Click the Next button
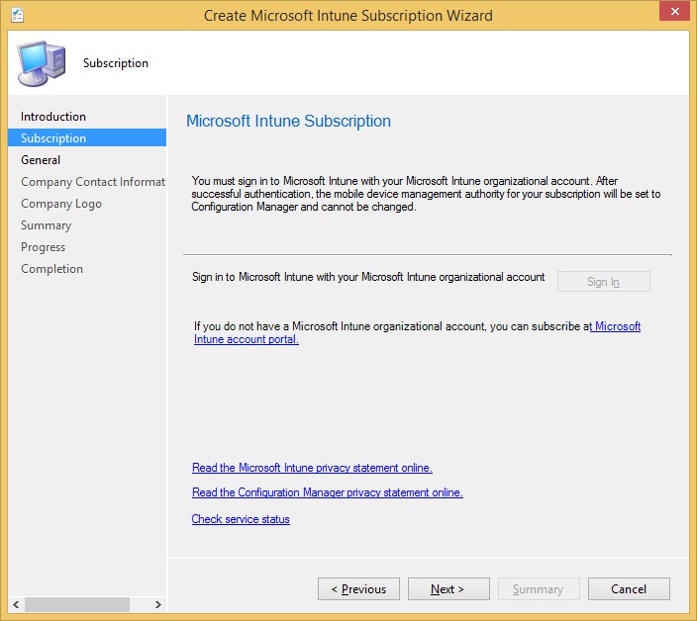Image resolution: width=697 pixels, height=621 pixels. click(448, 589)
